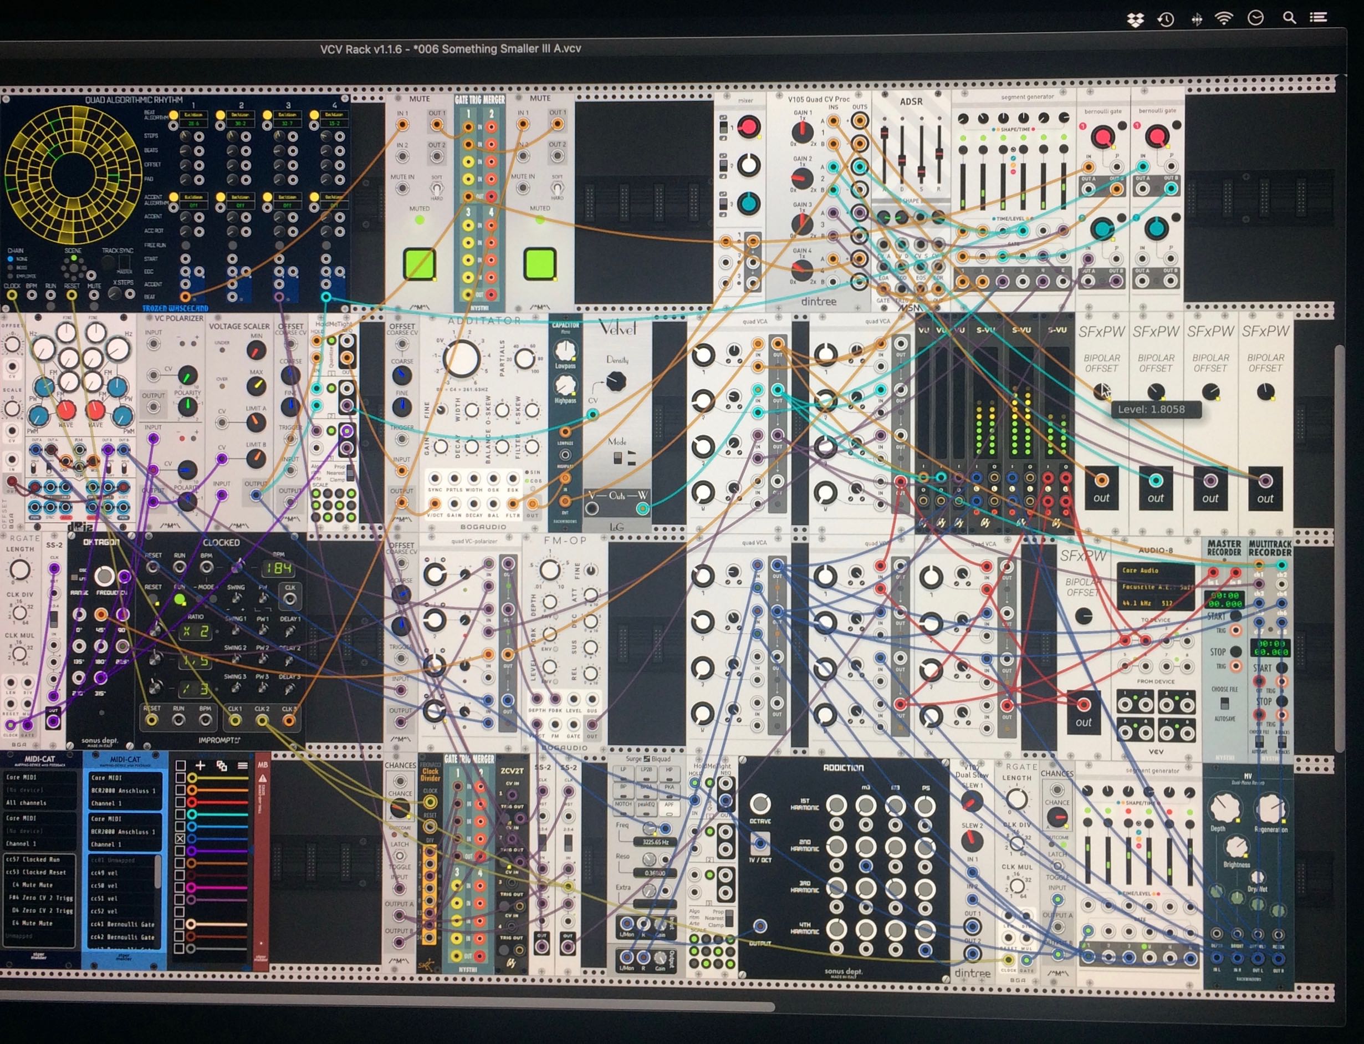Image resolution: width=1364 pixels, height=1044 pixels.
Task: Click the Wi-Fi status icon
Action: coord(1224,18)
